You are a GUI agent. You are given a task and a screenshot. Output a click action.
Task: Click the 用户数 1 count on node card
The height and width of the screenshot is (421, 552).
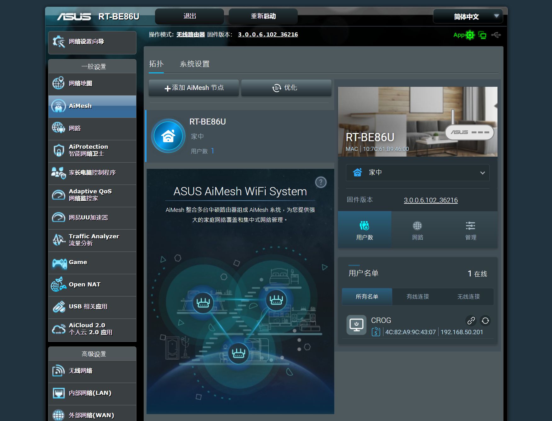(202, 151)
